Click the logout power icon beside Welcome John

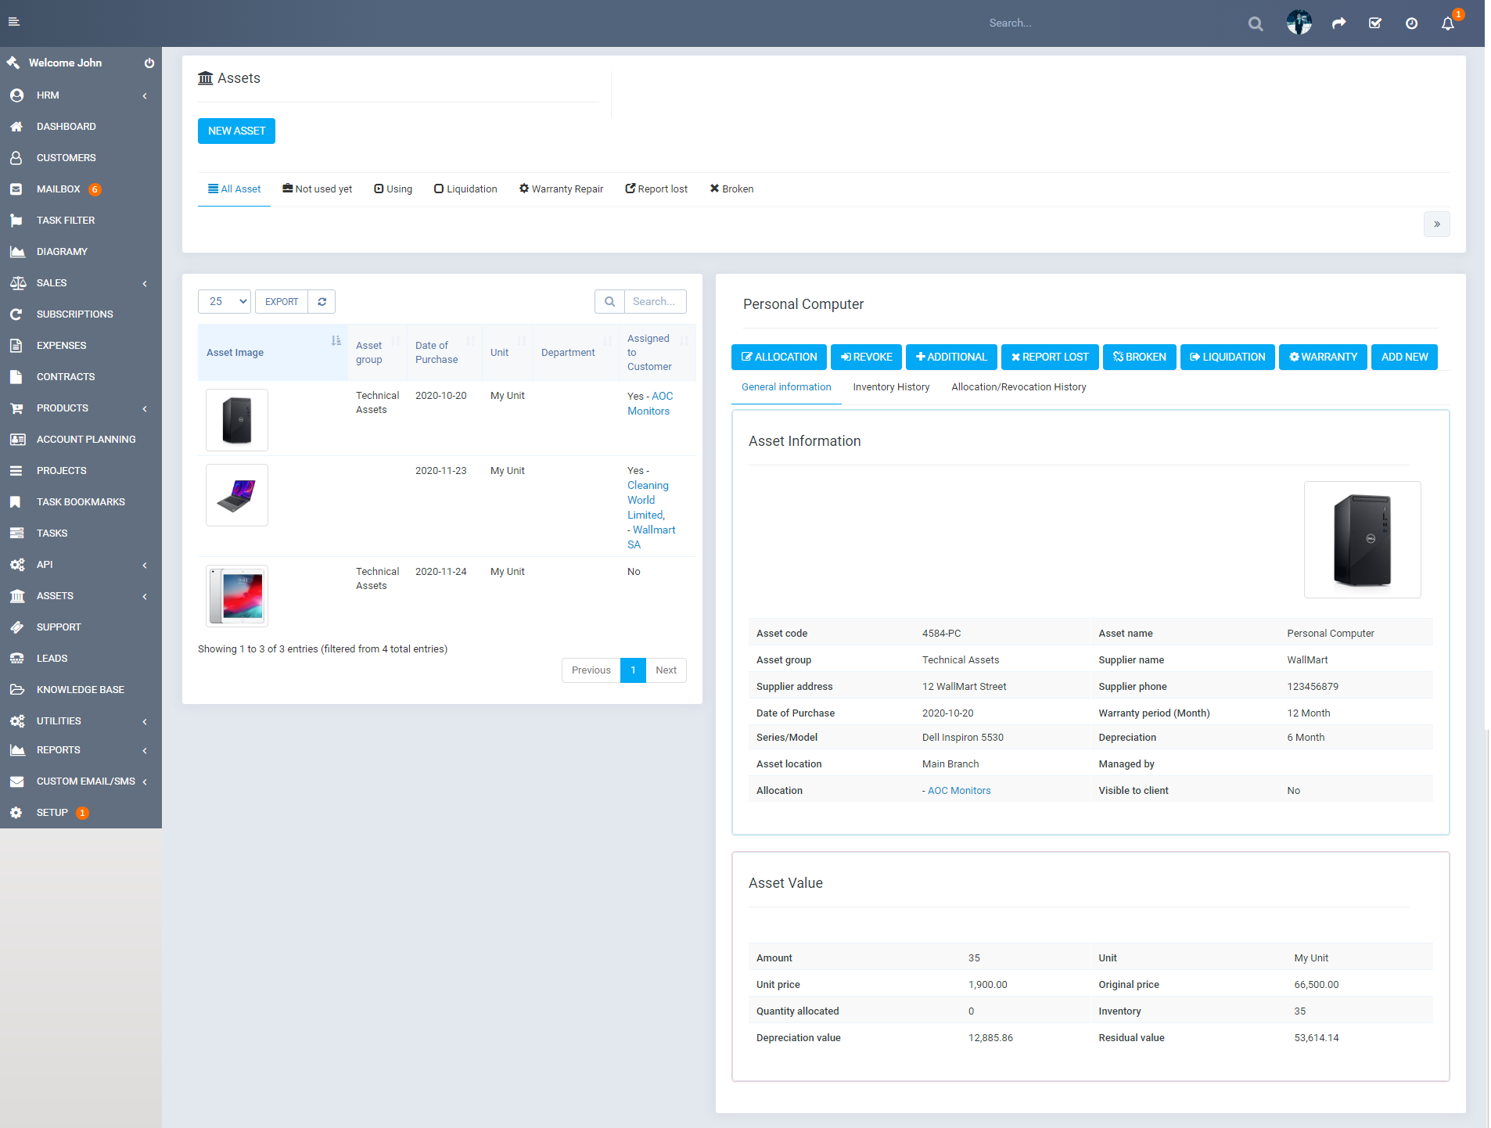pos(149,63)
